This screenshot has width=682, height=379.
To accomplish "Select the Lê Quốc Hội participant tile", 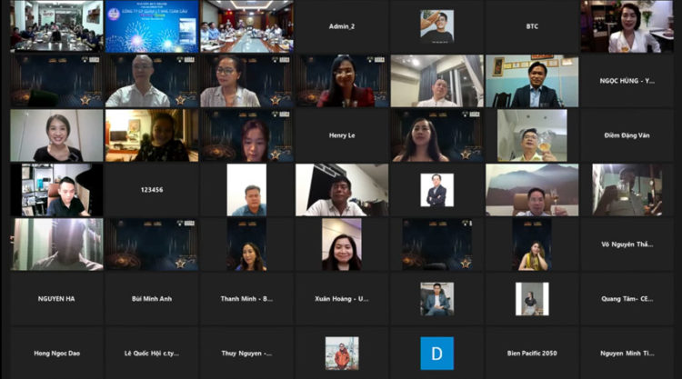I will coord(151,353).
